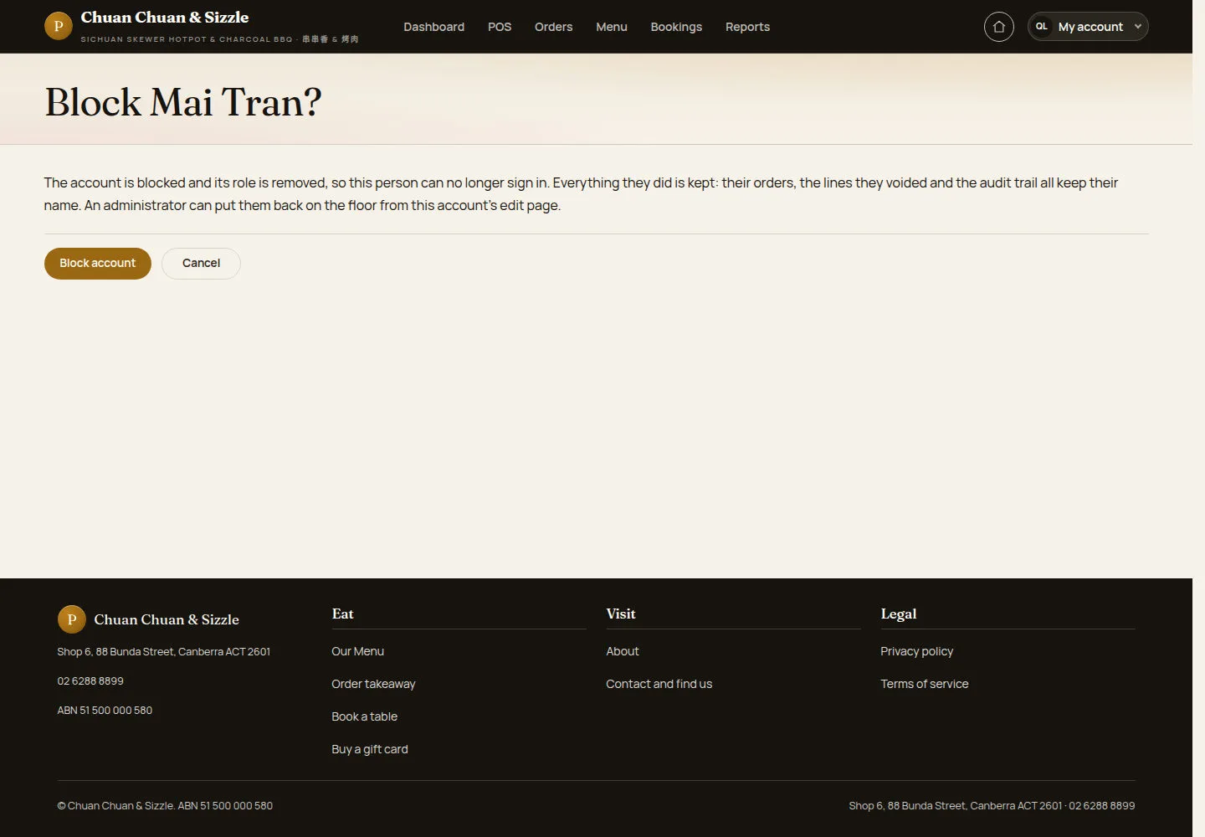This screenshot has width=1205, height=837.
Task: Open the Dashboard menu item
Action: click(433, 27)
